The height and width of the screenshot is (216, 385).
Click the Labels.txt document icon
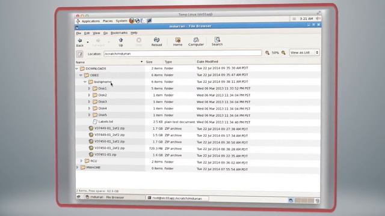point(95,121)
